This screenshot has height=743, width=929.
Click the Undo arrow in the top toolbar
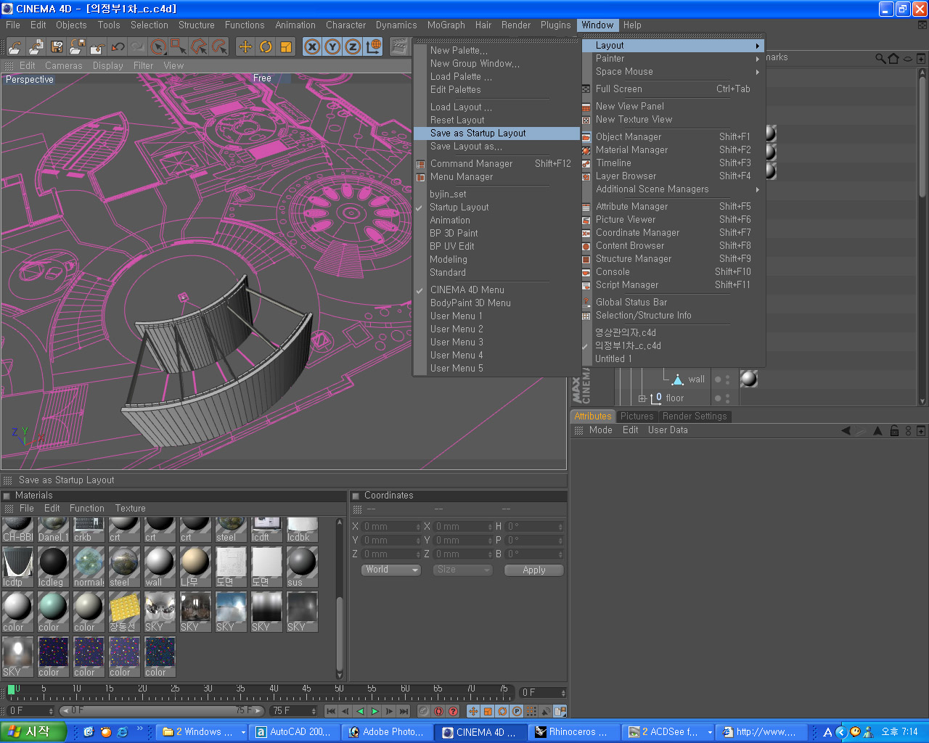point(118,47)
